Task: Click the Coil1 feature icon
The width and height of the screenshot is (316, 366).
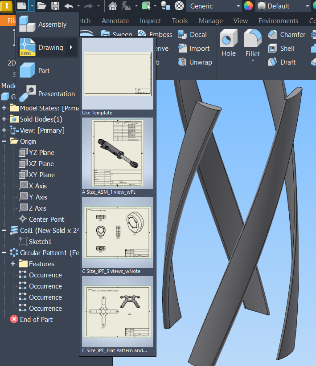Action: (x=14, y=230)
